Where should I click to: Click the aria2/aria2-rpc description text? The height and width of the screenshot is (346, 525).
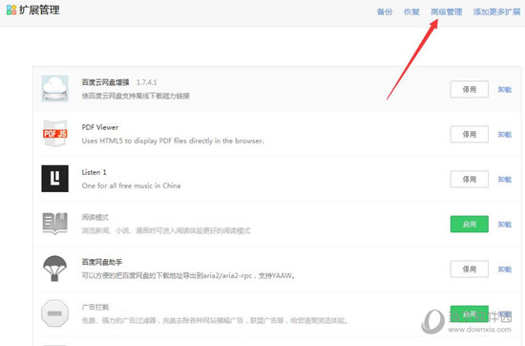(189, 275)
